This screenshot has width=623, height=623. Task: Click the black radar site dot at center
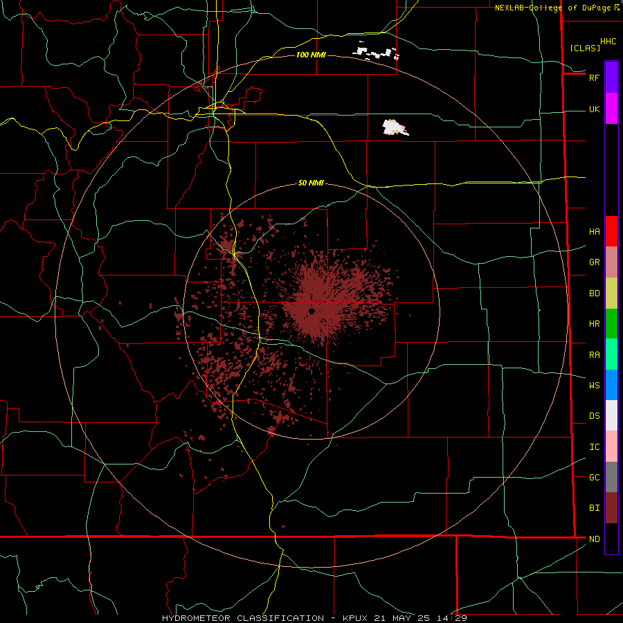[x=311, y=311]
